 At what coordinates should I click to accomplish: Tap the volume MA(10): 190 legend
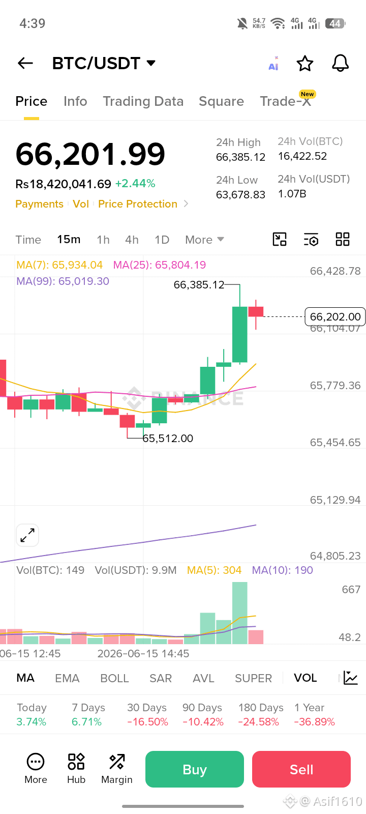[283, 570]
